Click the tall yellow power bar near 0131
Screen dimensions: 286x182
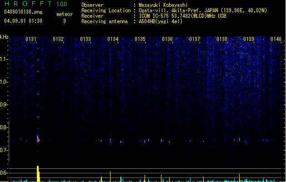tap(38, 174)
